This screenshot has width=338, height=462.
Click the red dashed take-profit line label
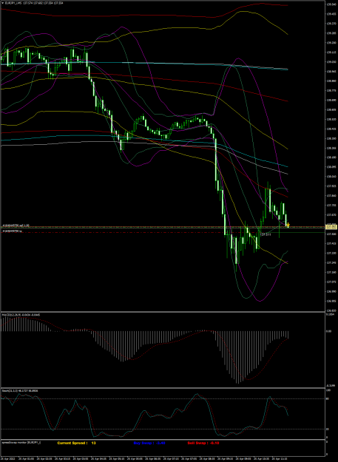(13, 231)
